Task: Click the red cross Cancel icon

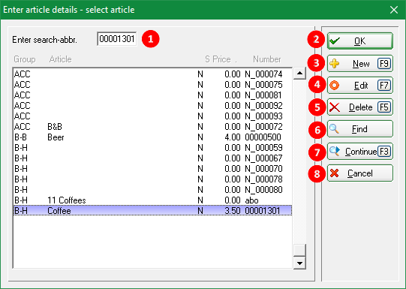Action: [x=335, y=173]
